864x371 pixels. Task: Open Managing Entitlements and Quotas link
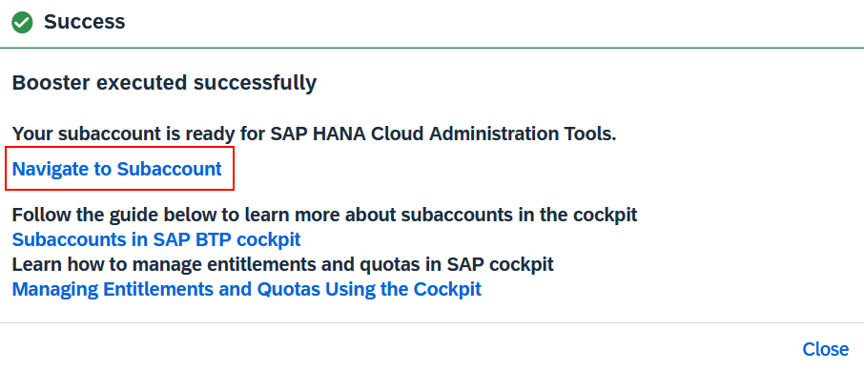247,288
